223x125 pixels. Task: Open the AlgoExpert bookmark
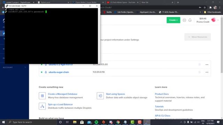coord(146,12)
